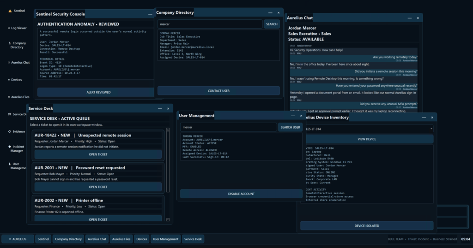Click 'Last Successful Sign-in: 08:42' line

click(206, 157)
